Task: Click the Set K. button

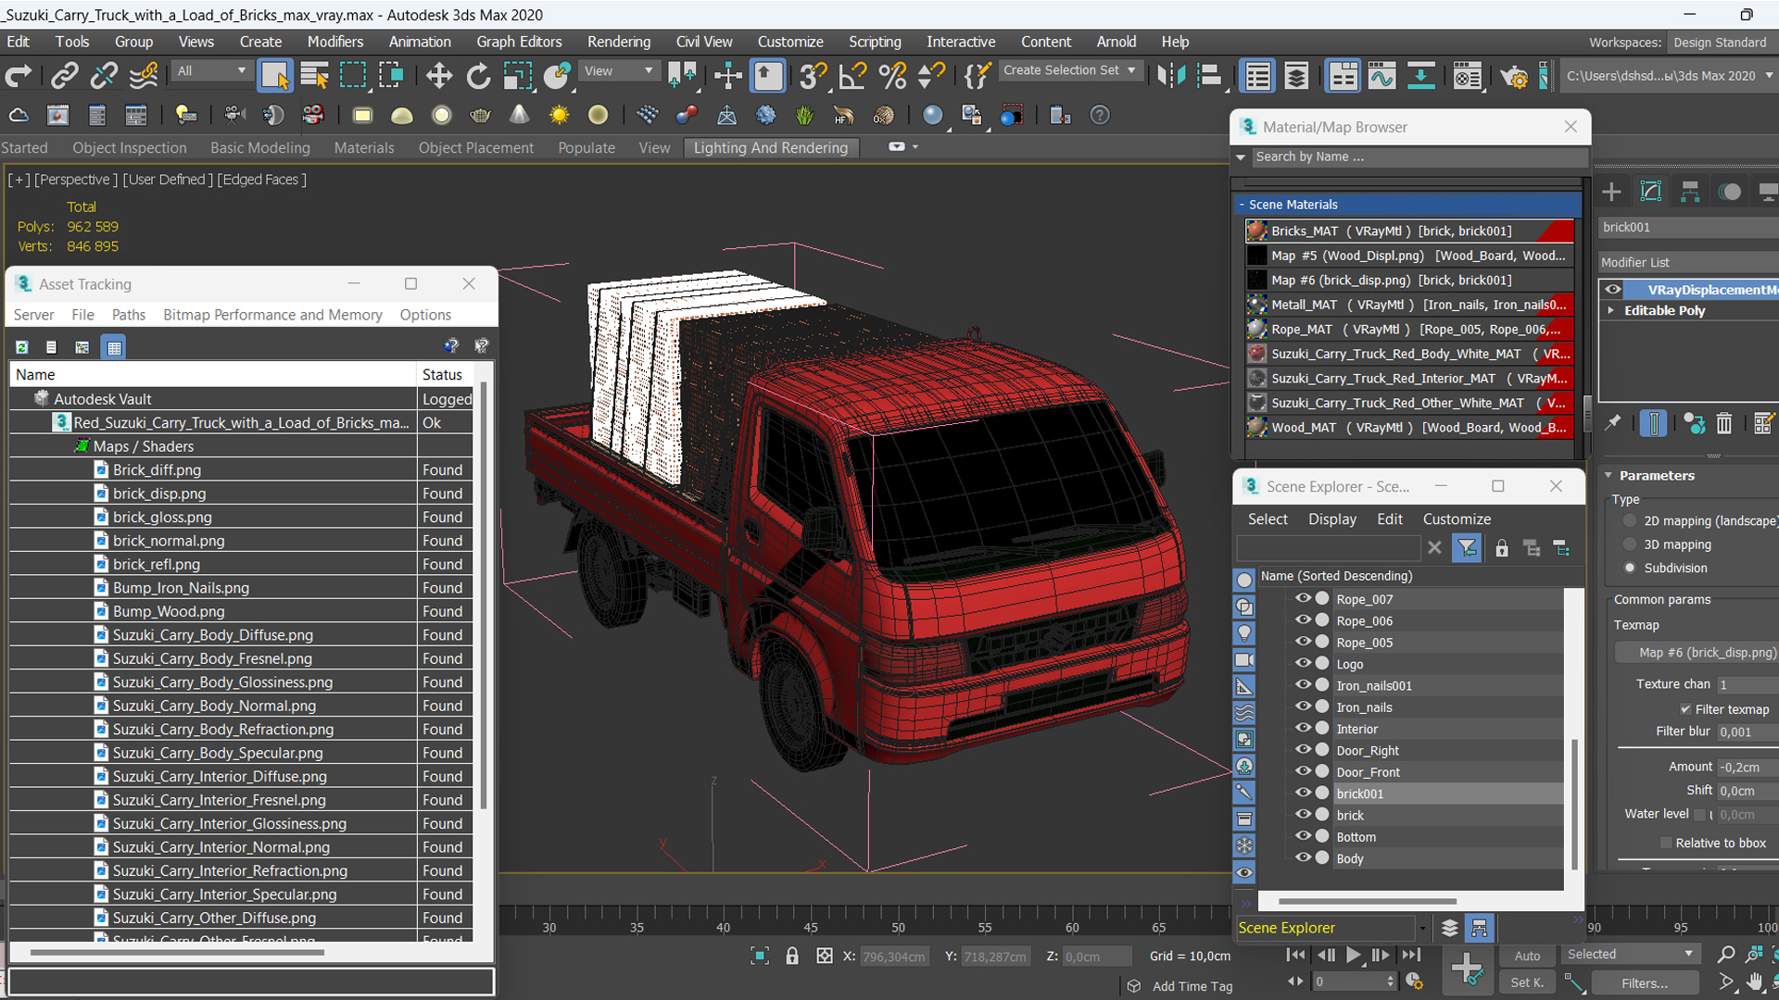Action: click(1527, 982)
